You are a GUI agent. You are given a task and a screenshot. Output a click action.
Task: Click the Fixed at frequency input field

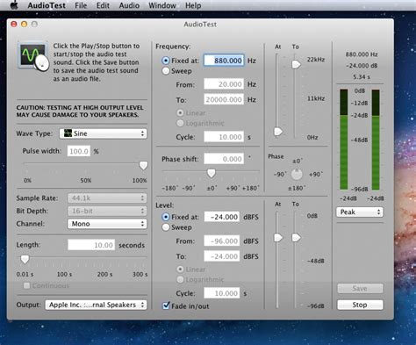(x=224, y=61)
